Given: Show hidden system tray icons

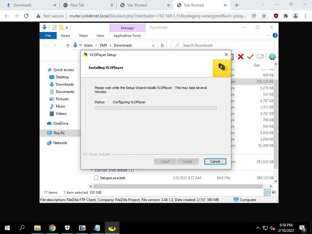Looking at the screenshot, I should pos(258,228).
